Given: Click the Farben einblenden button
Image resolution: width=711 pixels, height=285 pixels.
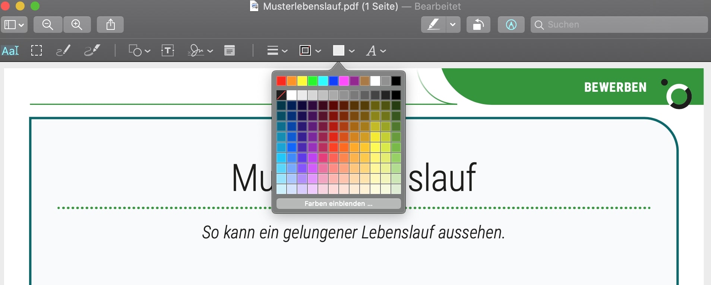Looking at the screenshot, I should pyautogui.click(x=338, y=204).
